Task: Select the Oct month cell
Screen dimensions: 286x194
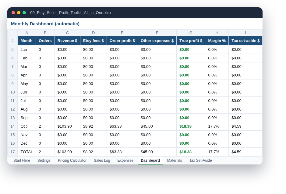Action: 26,126
